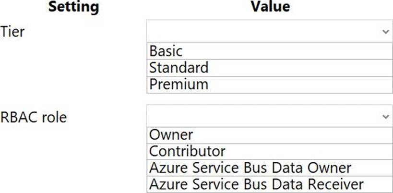Click the RBAC role setting label
Viewport: 393px width, 193px height.
pyautogui.click(x=34, y=117)
